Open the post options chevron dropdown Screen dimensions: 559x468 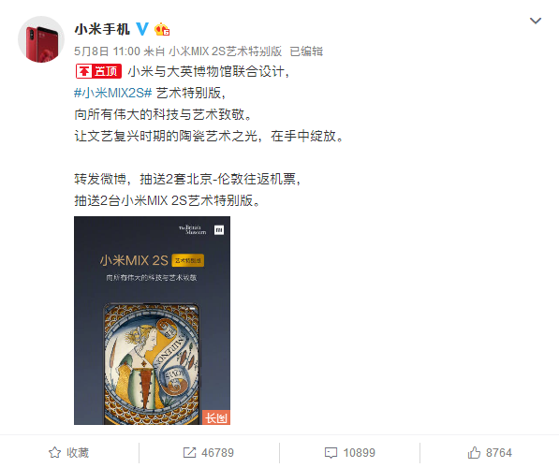(x=535, y=21)
